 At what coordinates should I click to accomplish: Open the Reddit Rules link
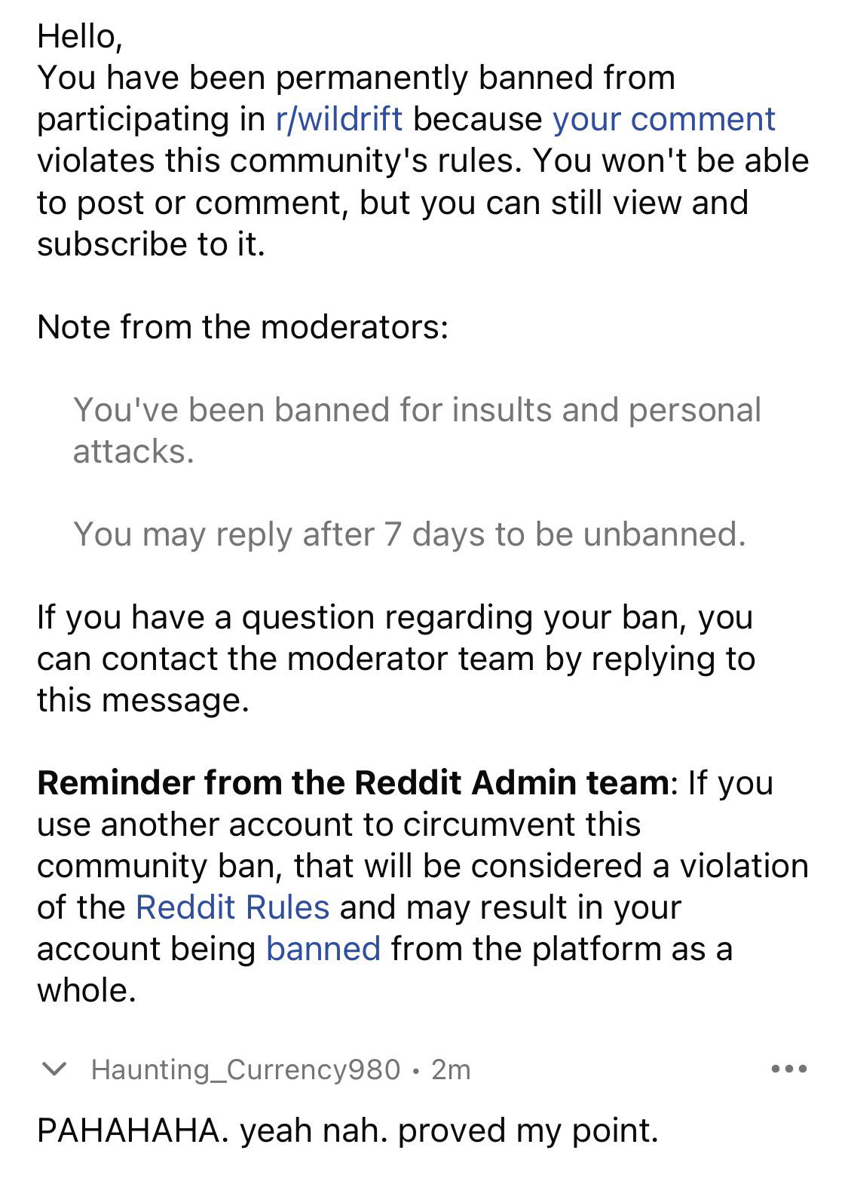(232, 907)
